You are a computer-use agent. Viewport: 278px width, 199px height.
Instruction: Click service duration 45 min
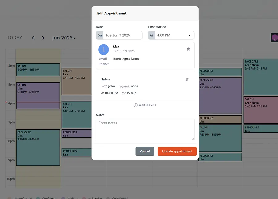pos(131,93)
